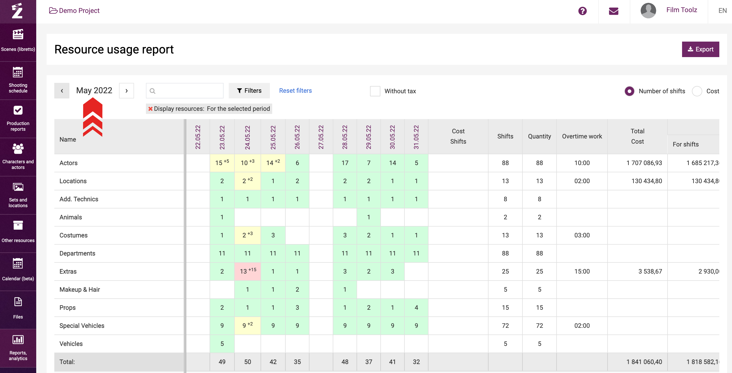The height and width of the screenshot is (373, 732).
Task: Remove the Display resources filter tag
Action: coord(150,109)
